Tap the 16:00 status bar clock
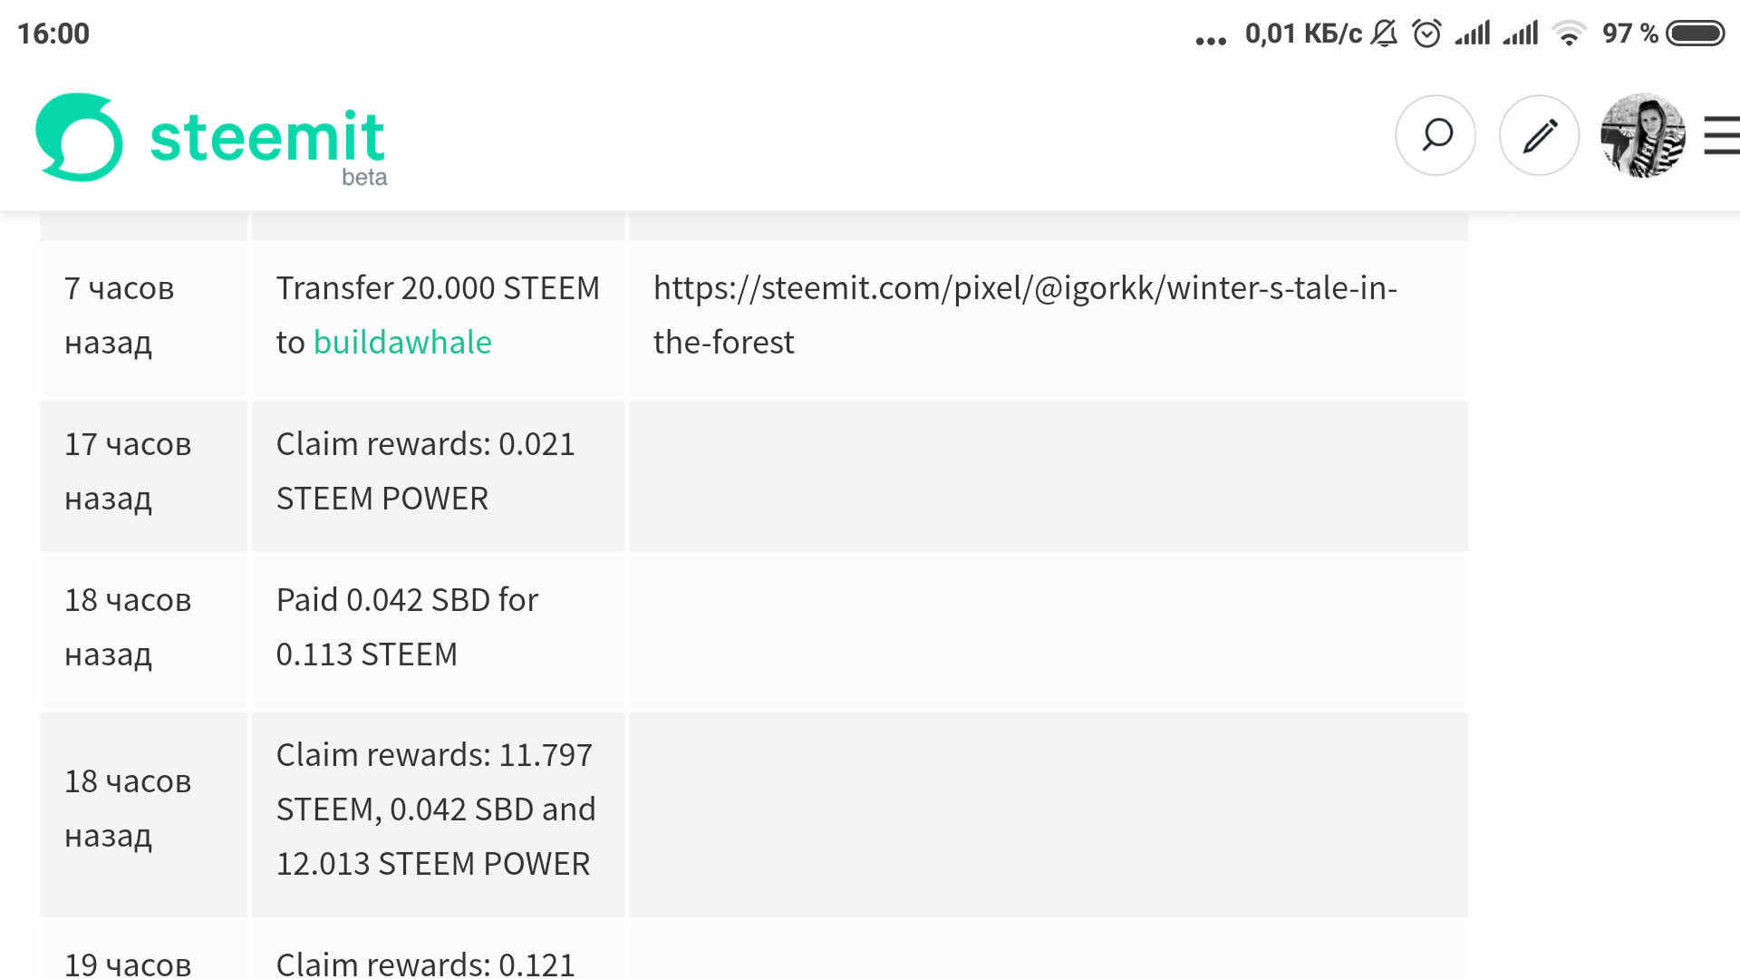Image resolution: width=1740 pixels, height=979 pixels. (x=53, y=34)
